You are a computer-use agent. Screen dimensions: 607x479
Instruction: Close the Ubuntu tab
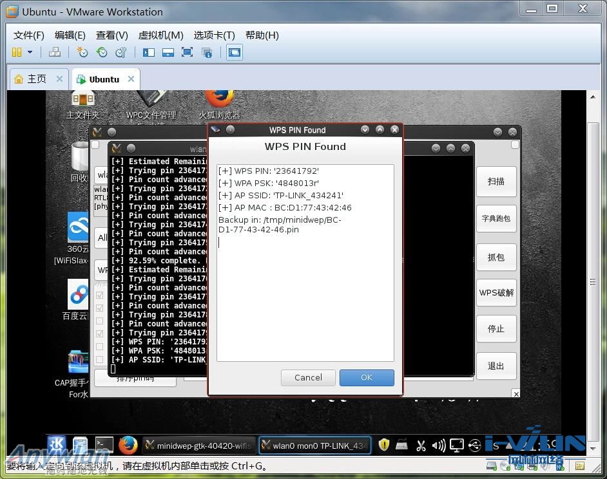(131, 79)
